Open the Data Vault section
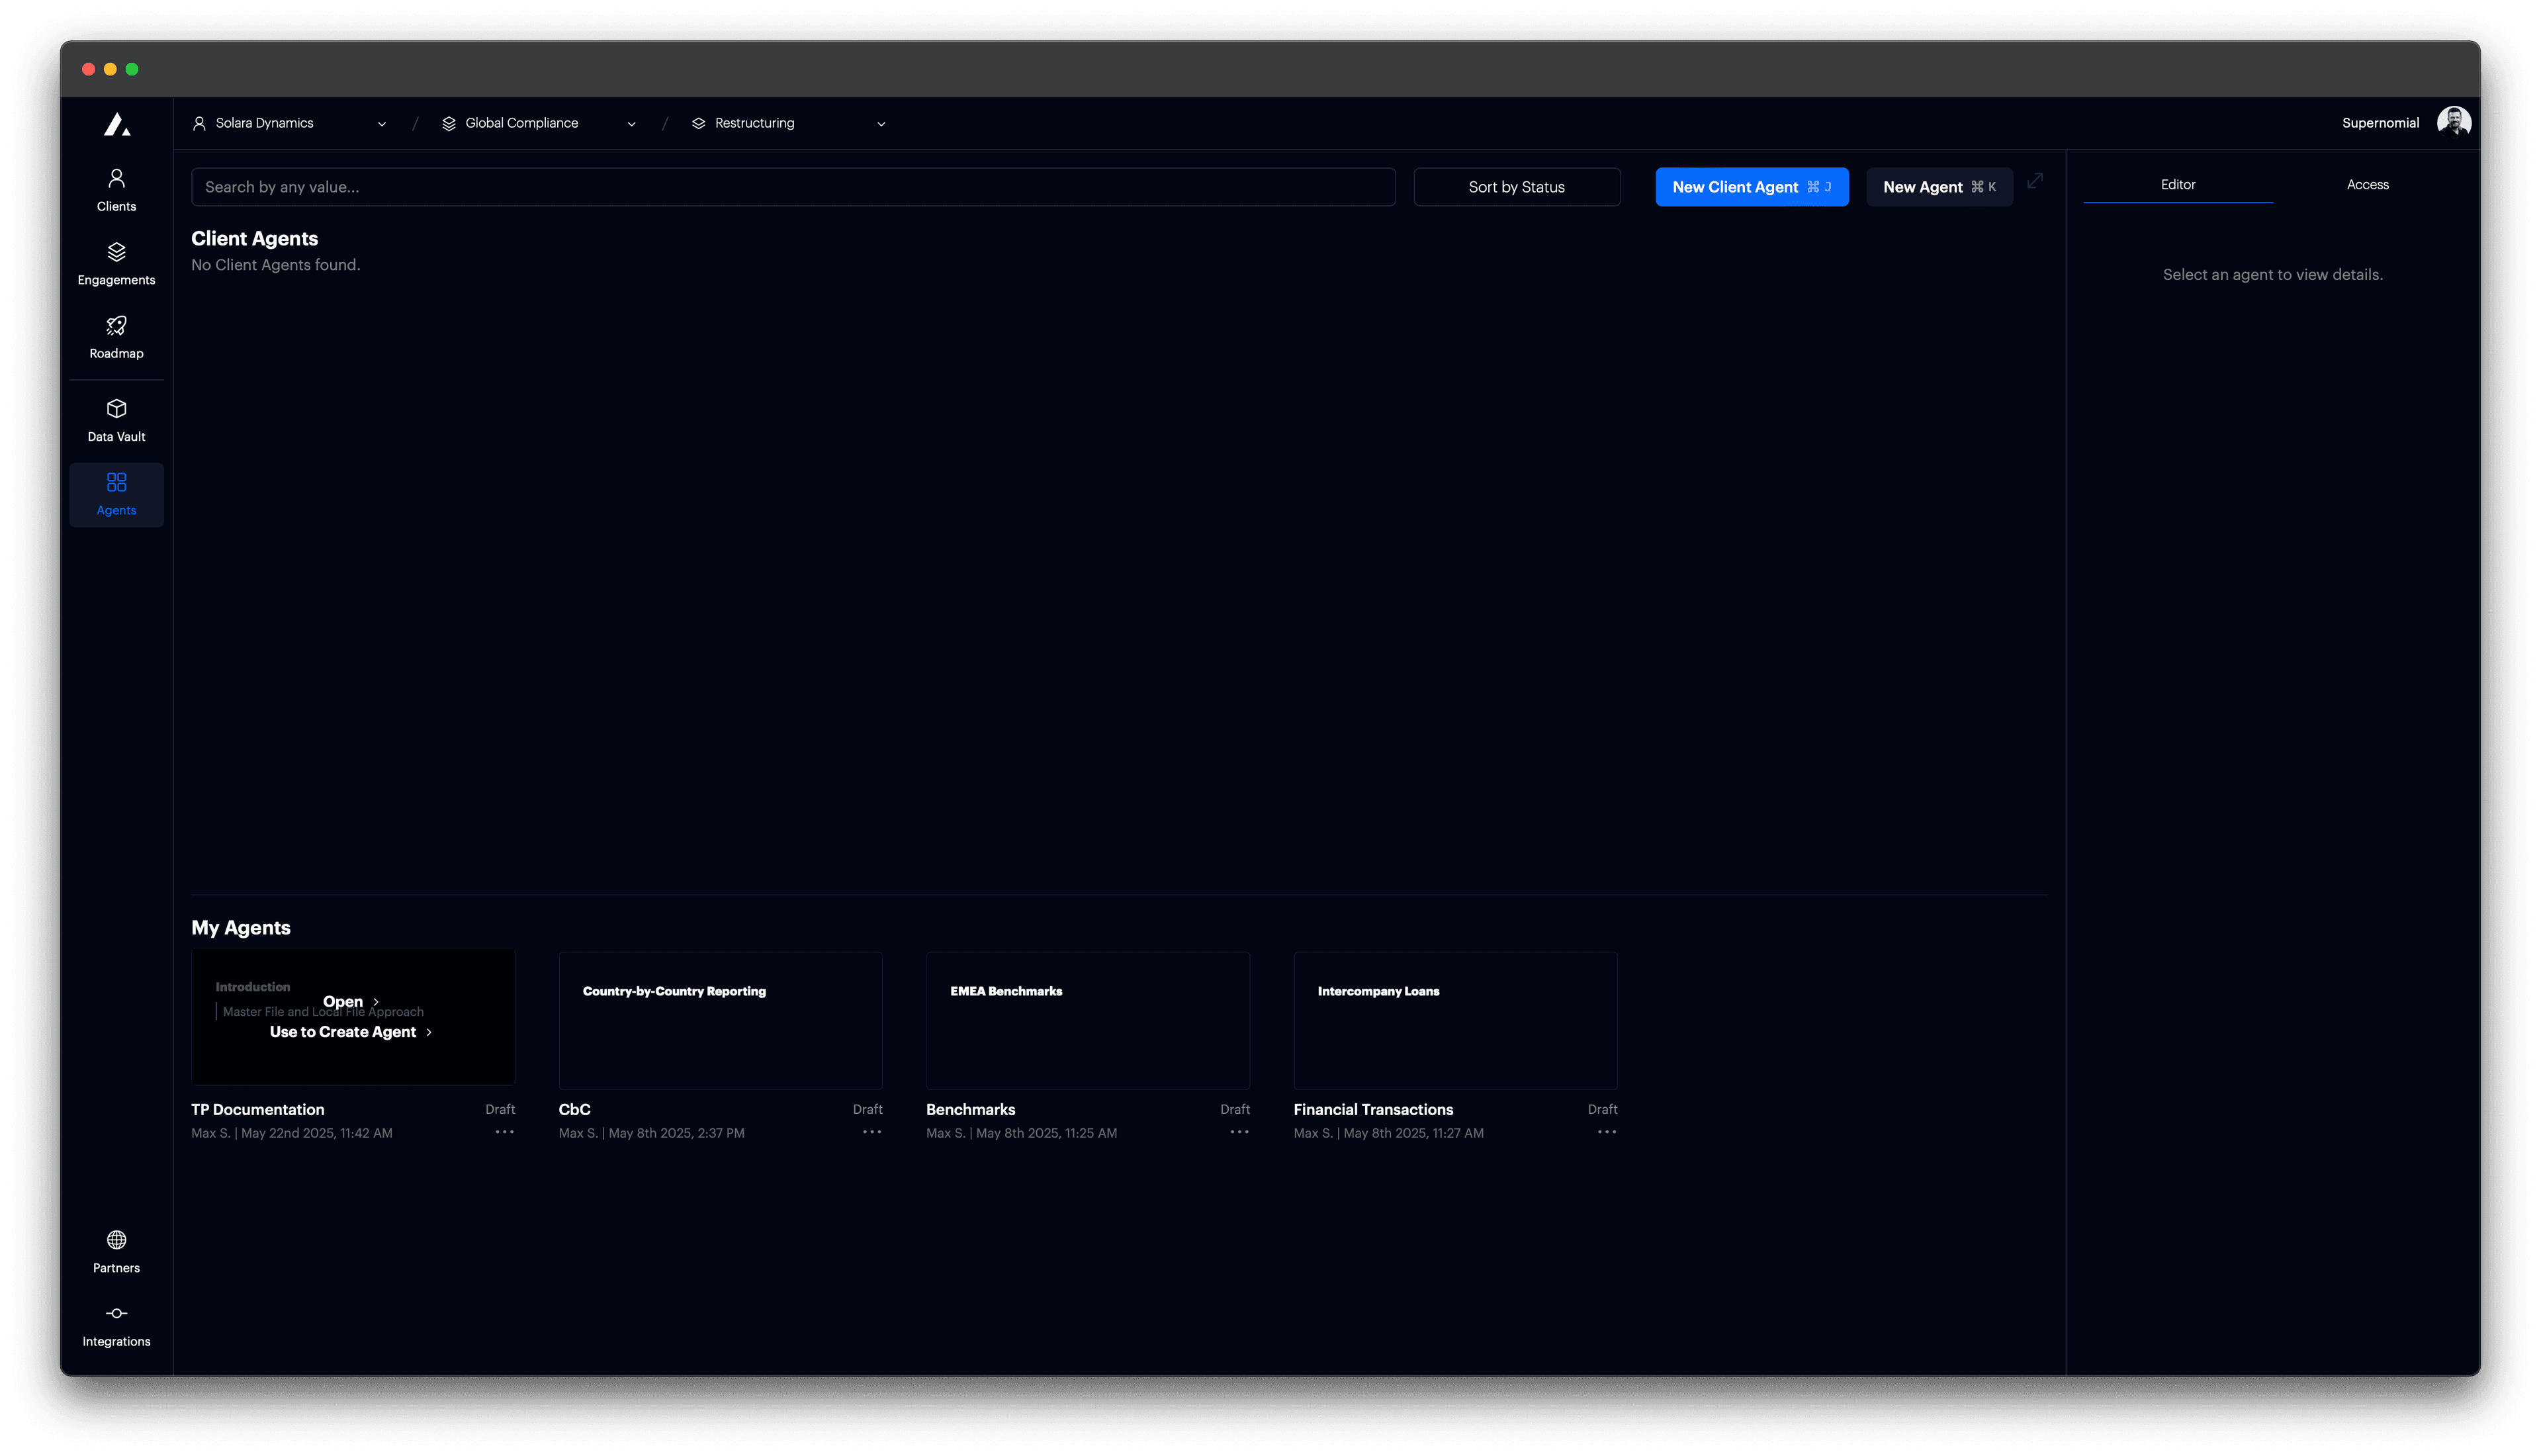This screenshot has height=1456, width=2541. pyautogui.click(x=116, y=419)
